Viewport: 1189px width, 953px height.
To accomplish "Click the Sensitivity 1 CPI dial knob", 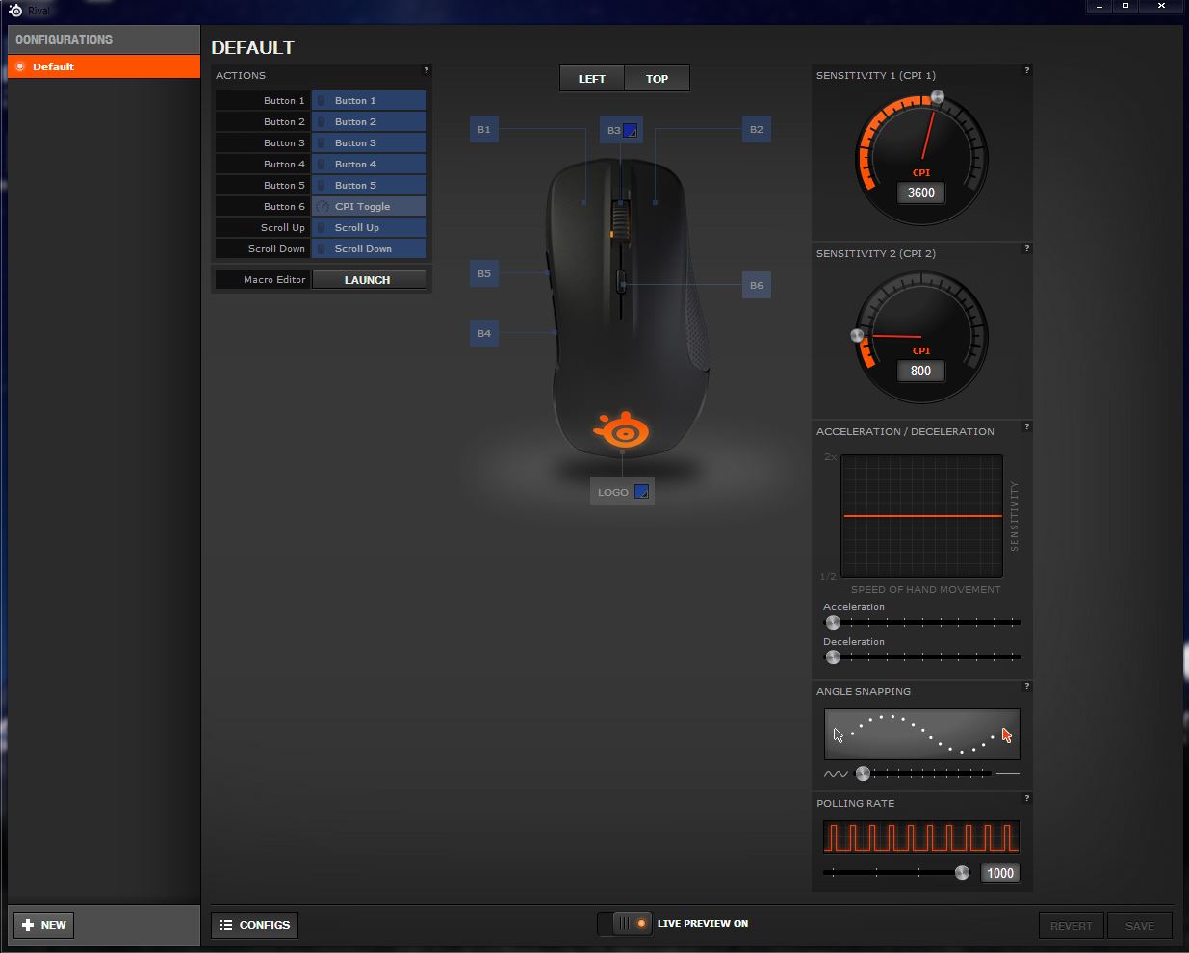I will coord(937,97).
